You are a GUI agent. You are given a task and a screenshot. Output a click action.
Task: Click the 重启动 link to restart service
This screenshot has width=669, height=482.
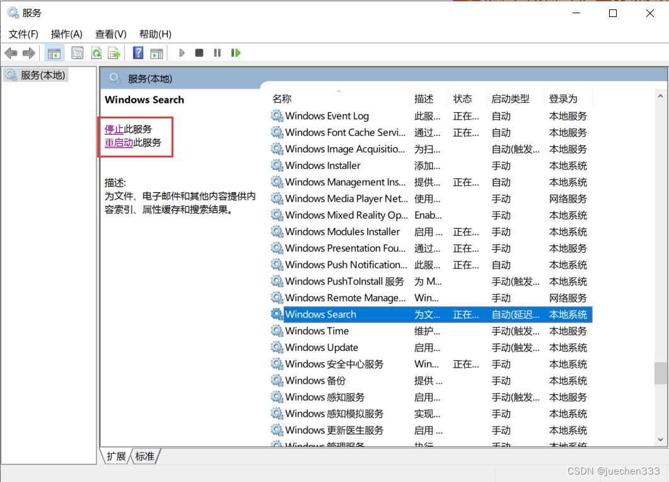[x=119, y=143]
